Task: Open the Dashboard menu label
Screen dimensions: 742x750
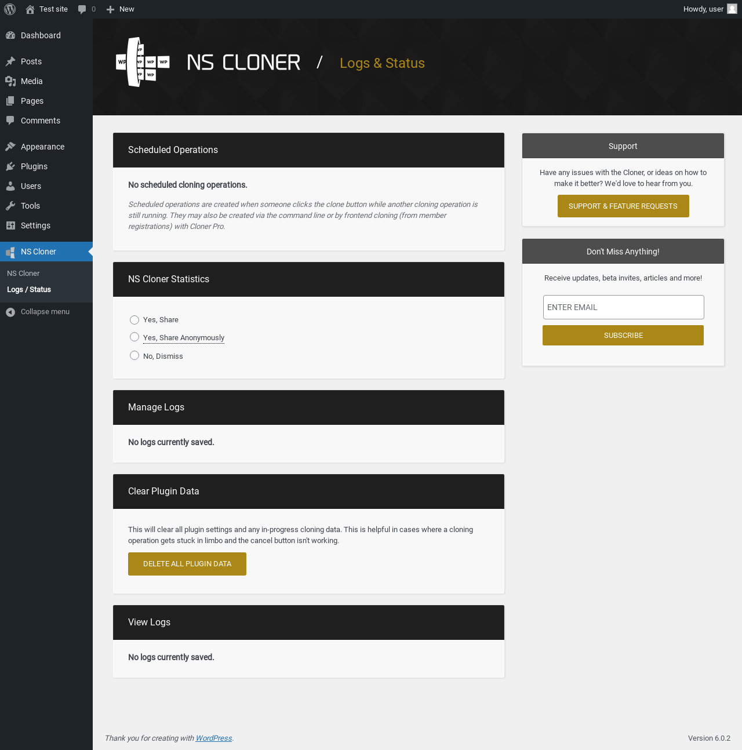Action: click(41, 35)
